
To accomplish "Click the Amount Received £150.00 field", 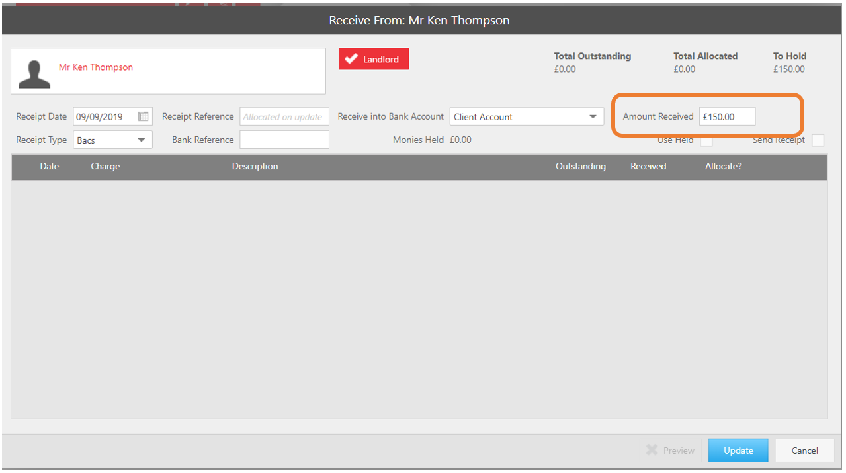I will coord(727,117).
